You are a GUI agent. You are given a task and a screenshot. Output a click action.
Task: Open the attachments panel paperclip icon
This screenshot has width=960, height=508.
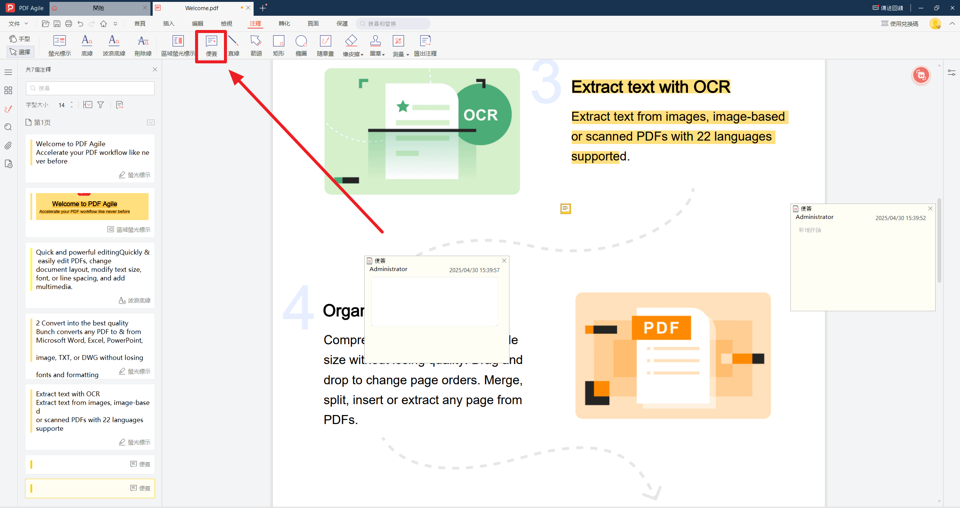(x=8, y=145)
